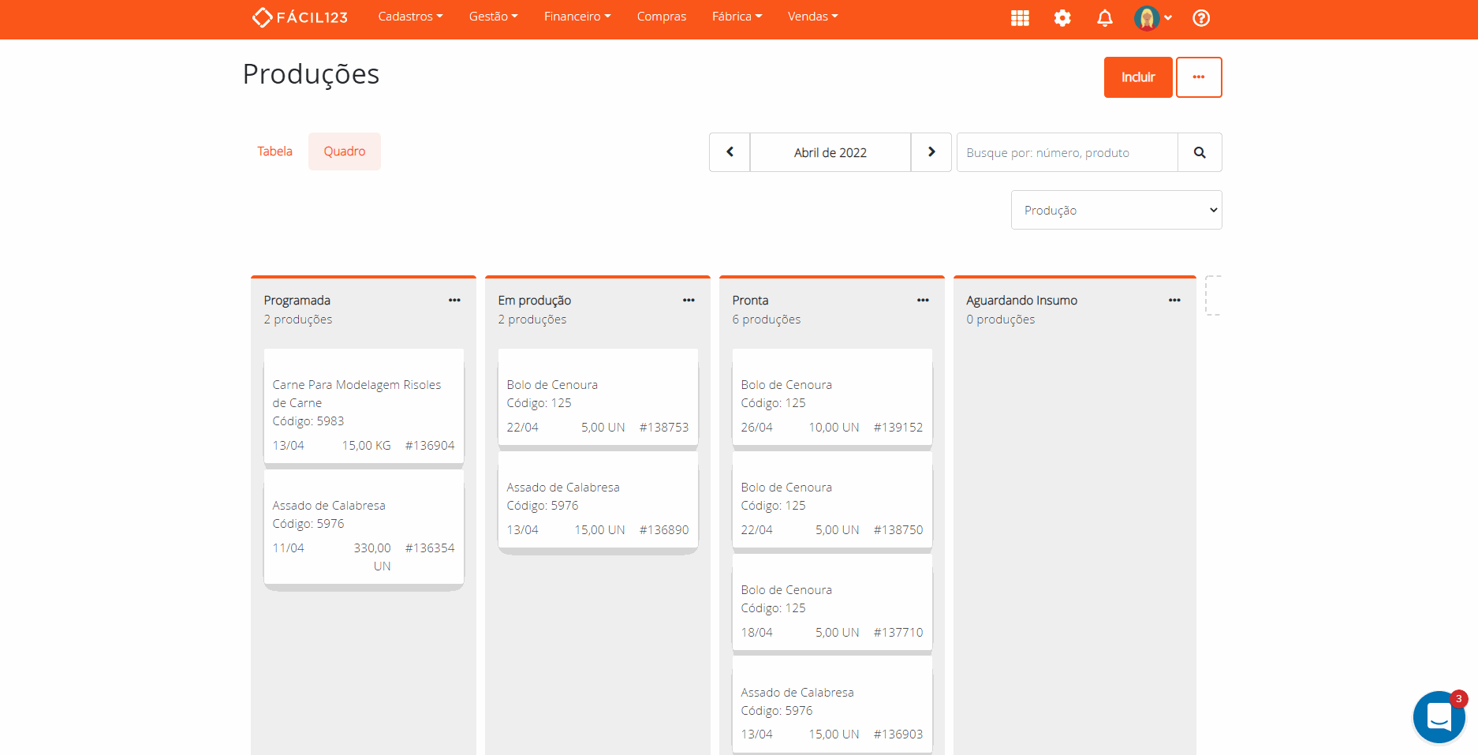Open the support chat widget
This screenshot has height=755, width=1478.
click(x=1438, y=716)
